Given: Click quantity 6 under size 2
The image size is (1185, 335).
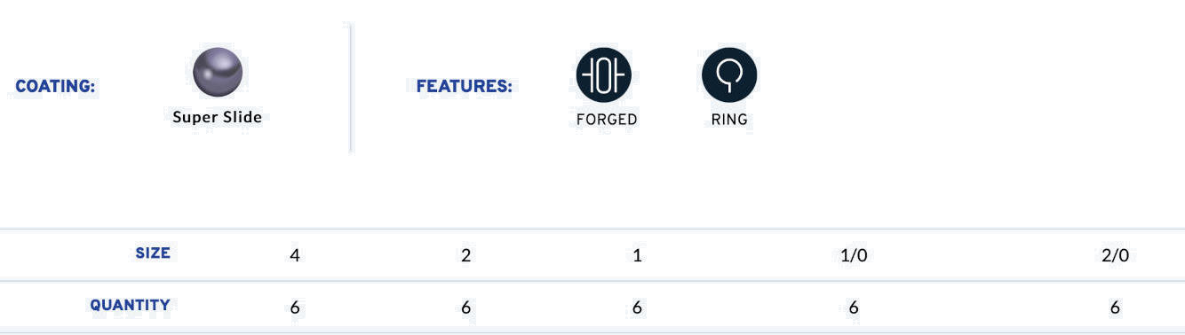Looking at the screenshot, I should [465, 308].
